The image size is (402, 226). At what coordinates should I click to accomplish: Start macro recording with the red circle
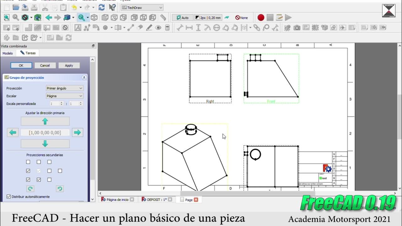coord(261,18)
